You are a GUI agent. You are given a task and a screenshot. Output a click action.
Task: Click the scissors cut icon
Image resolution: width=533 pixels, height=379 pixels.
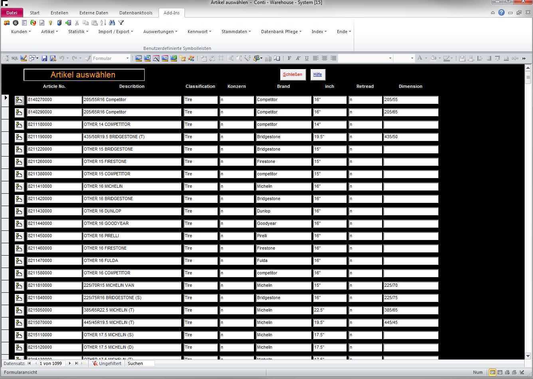point(77,23)
